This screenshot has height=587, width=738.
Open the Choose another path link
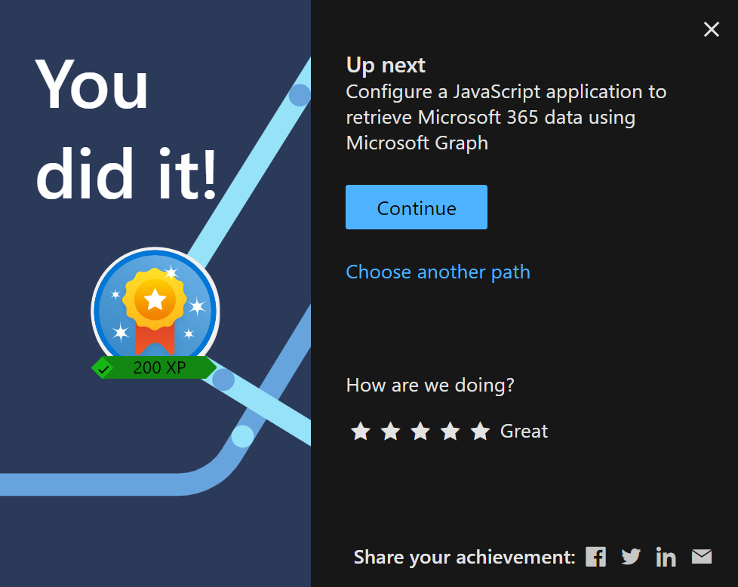point(438,272)
